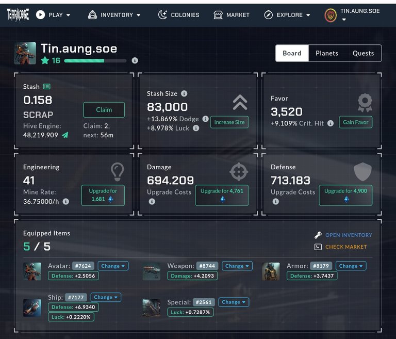Switch to the Quests tab
Viewport: 396px width, 339px height.
click(363, 53)
